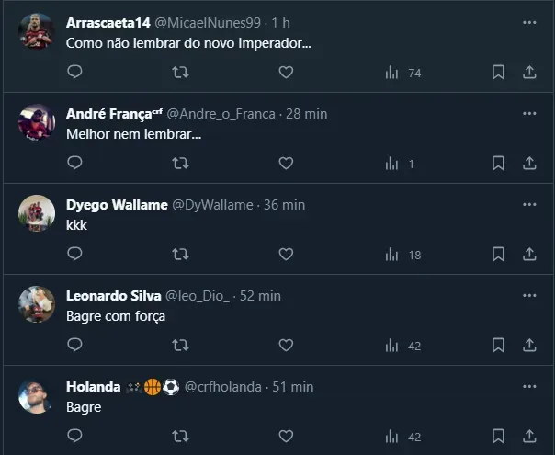Repost Dyego Wallame's kkk tweet

click(181, 255)
